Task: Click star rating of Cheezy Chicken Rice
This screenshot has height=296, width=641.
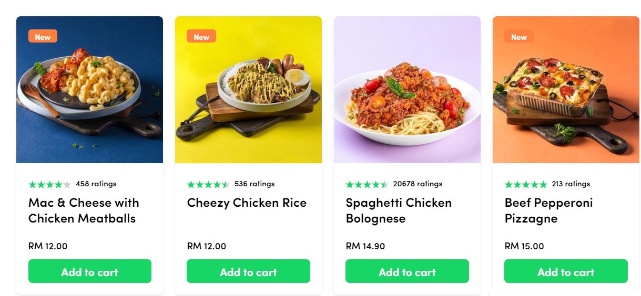Action: 209,184
